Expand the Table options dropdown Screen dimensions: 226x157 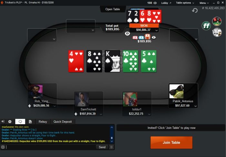click(185, 3)
